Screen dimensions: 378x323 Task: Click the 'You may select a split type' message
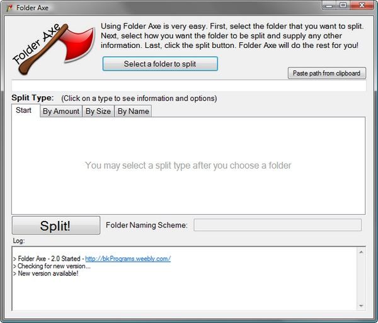pos(188,166)
